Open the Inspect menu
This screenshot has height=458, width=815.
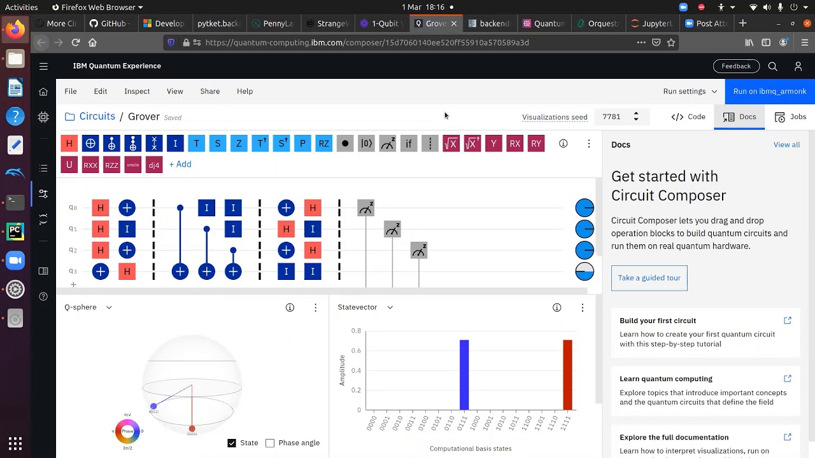coord(137,92)
